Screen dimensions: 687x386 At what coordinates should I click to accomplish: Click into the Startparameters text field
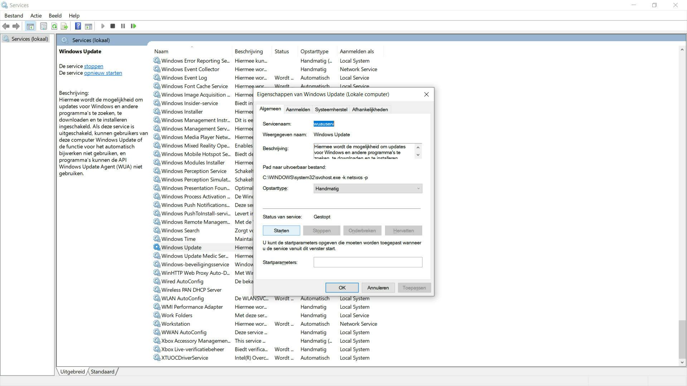367,262
